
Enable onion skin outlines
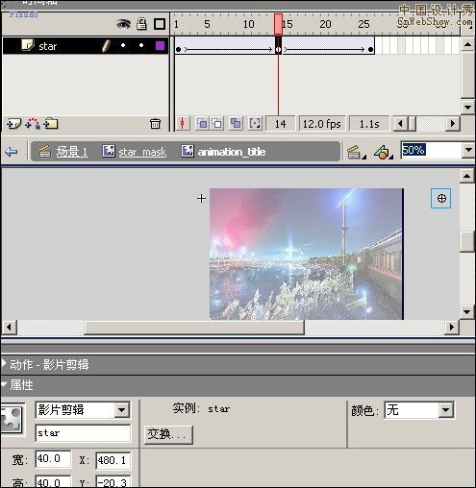point(217,124)
